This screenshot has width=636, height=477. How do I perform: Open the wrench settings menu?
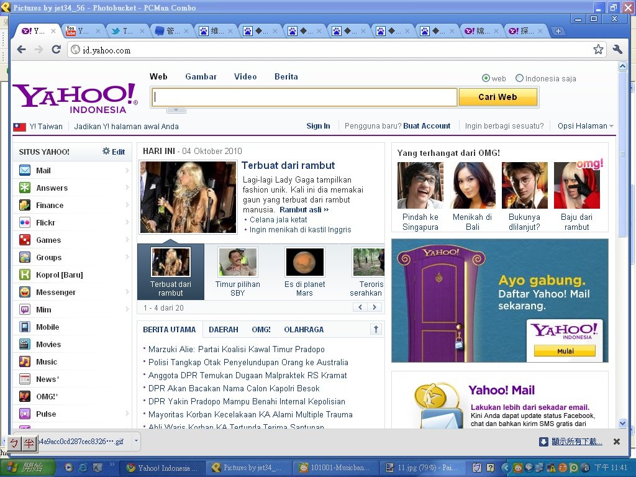[x=617, y=50]
